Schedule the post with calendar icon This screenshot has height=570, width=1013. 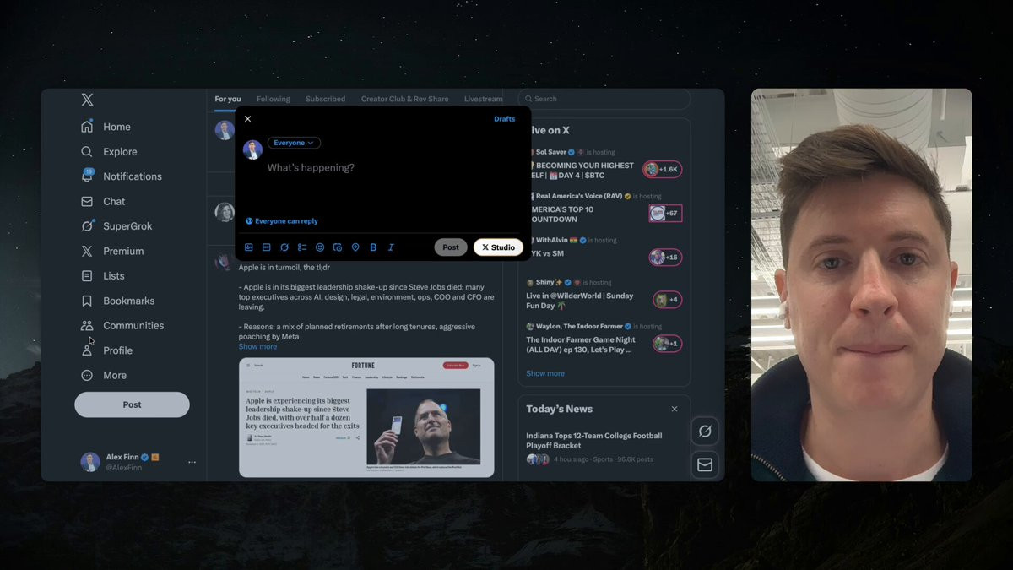(338, 247)
